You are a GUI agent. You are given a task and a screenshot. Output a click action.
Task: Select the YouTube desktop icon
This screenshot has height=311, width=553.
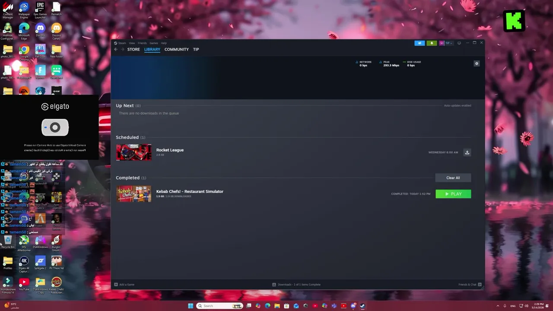point(24,284)
